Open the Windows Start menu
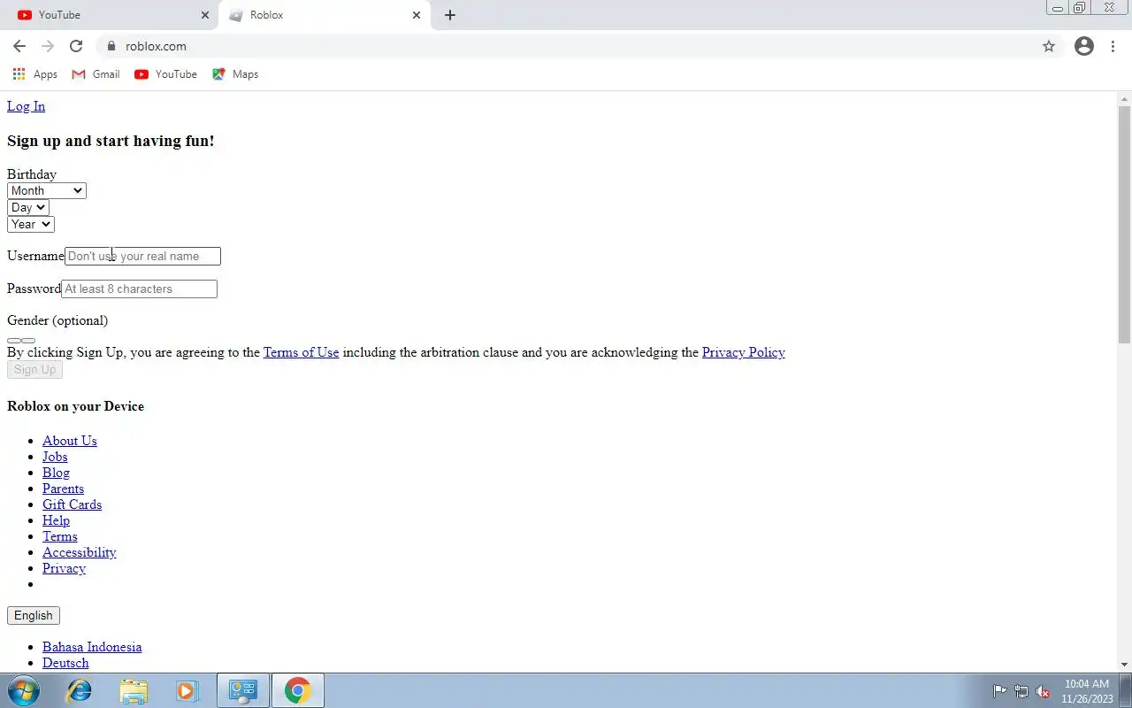Screen dimensions: 1132x708 [x=23, y=690]
